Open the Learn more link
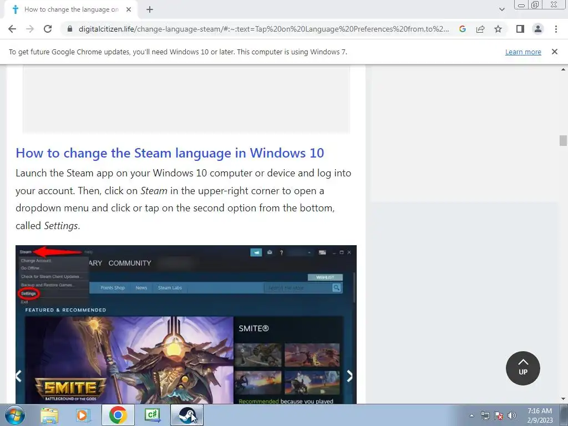This screenshot has width=568, height=426. [x=523, y=52]
